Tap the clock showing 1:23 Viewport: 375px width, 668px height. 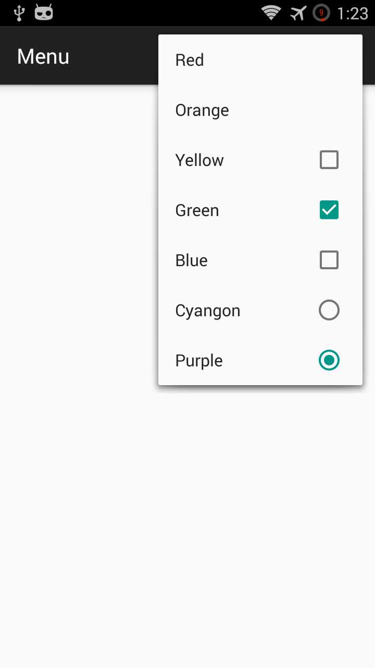click(x=353, y=13)
